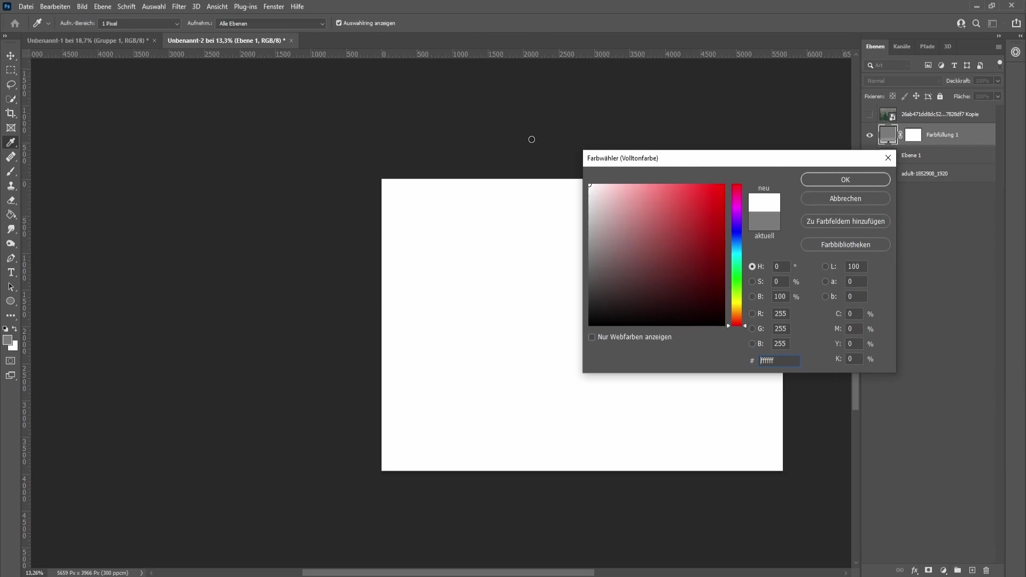
Task: Open the Share icon at top right
Action: [x=1016, y=24]
